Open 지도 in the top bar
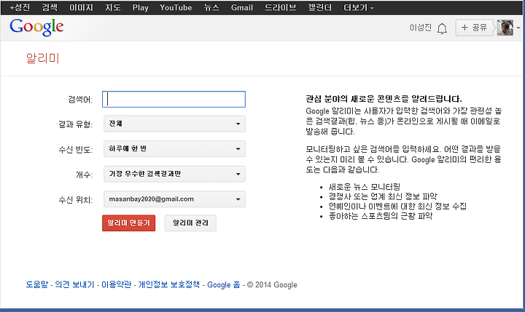 [112, 7]
